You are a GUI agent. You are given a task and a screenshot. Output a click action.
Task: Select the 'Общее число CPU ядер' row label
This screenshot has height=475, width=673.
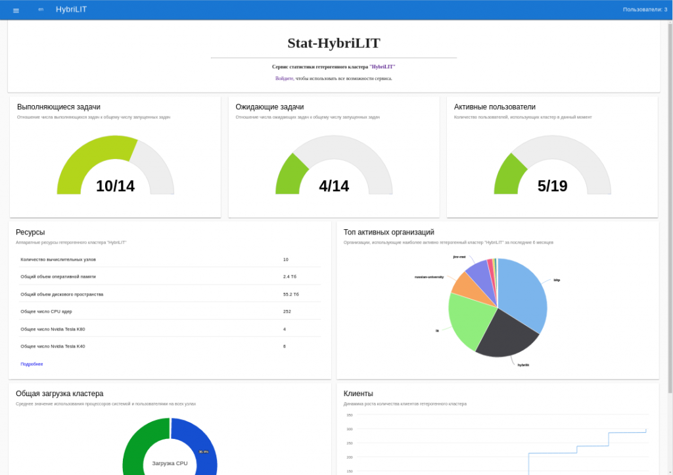coord(47,311)
